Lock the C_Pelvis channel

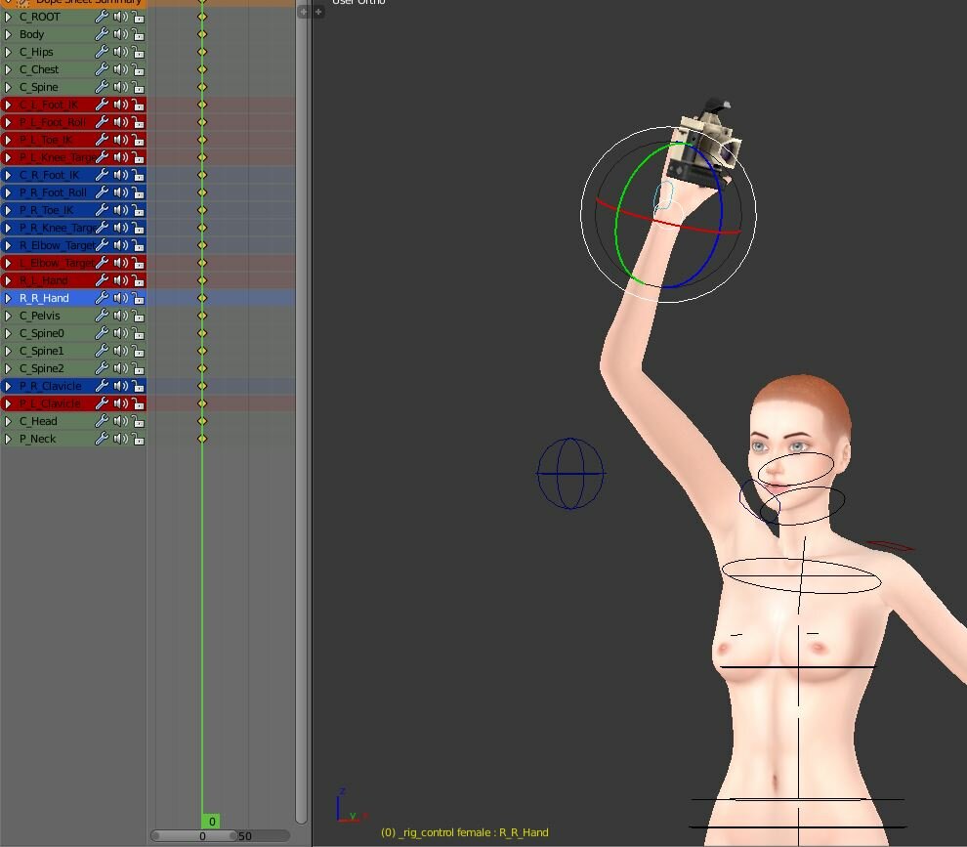tap(138, 316)
